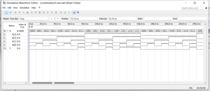The height and width of the screenshot is (91, 210).
Task: Activate the Zoom tool magnifier
Action: tap(10, 13)
